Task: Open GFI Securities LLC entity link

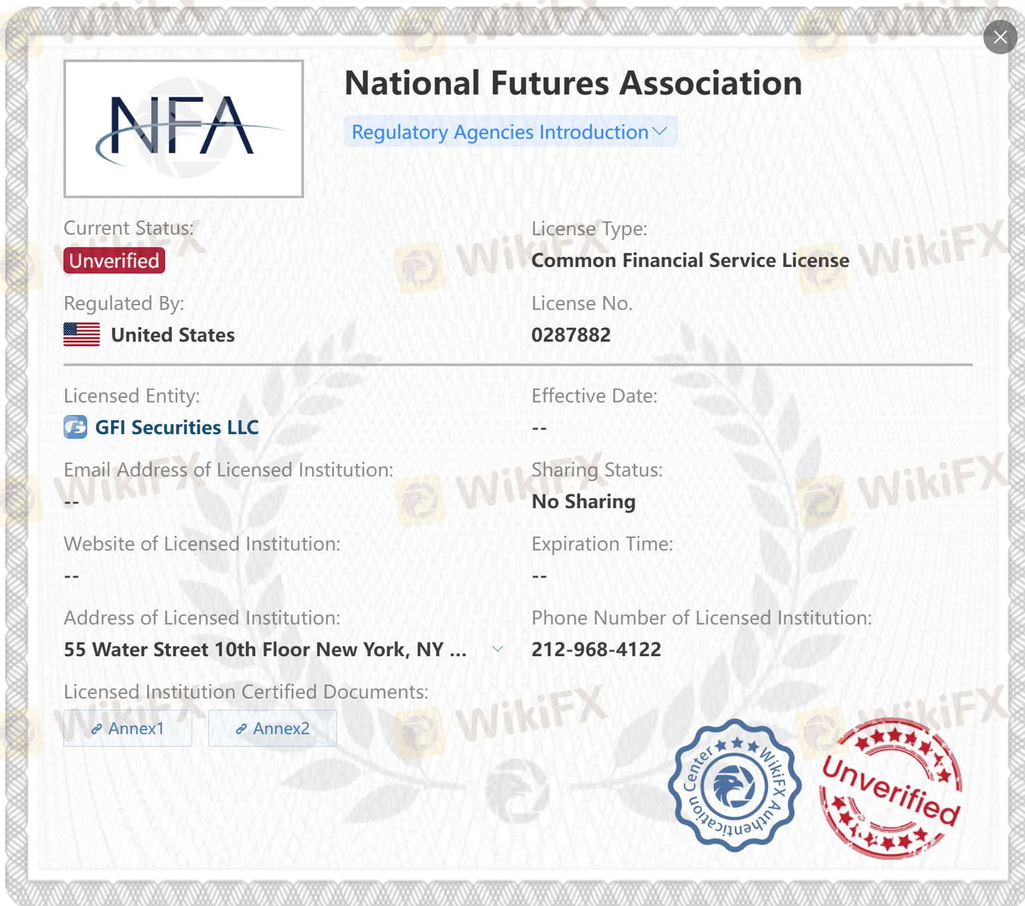Action: coord(177,428)
